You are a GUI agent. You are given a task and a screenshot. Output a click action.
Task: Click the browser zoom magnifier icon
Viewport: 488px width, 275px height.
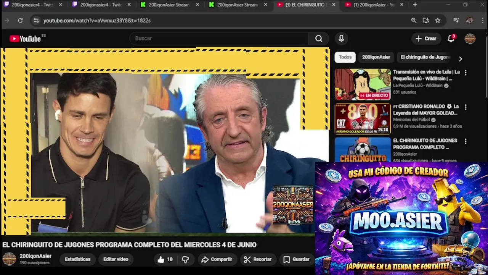[414, 21]
